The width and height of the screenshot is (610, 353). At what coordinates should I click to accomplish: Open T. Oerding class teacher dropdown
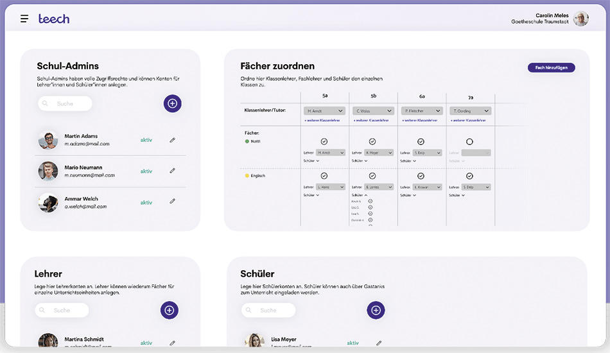[x=470, y=111]
